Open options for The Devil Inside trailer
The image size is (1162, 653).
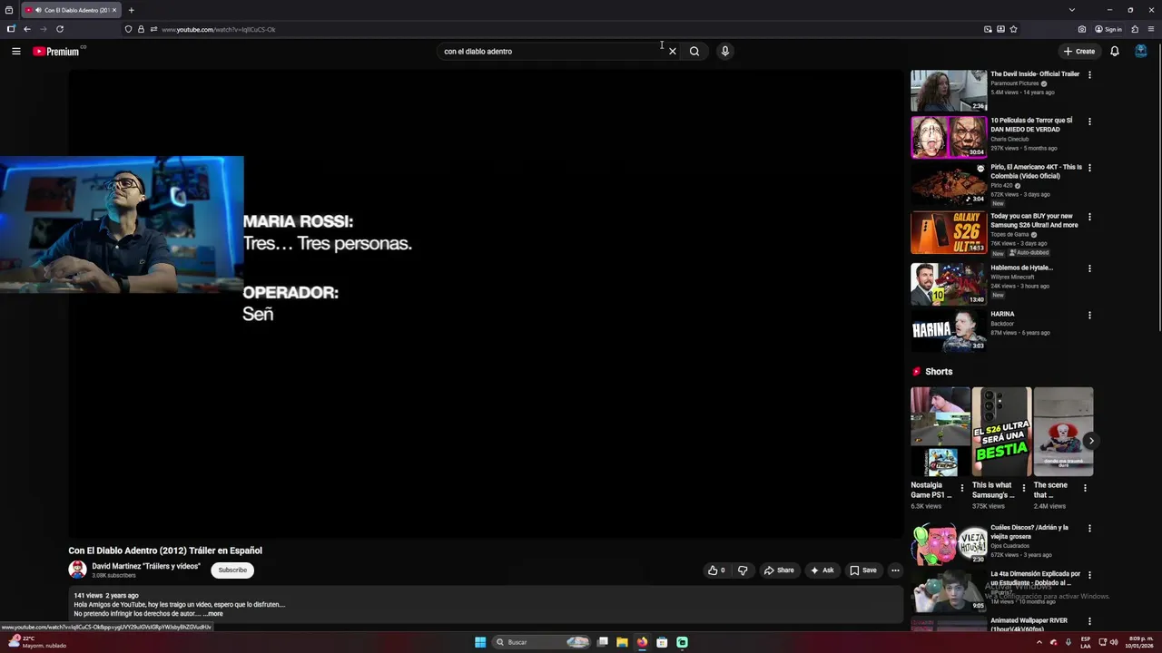tap(1089, 74)
